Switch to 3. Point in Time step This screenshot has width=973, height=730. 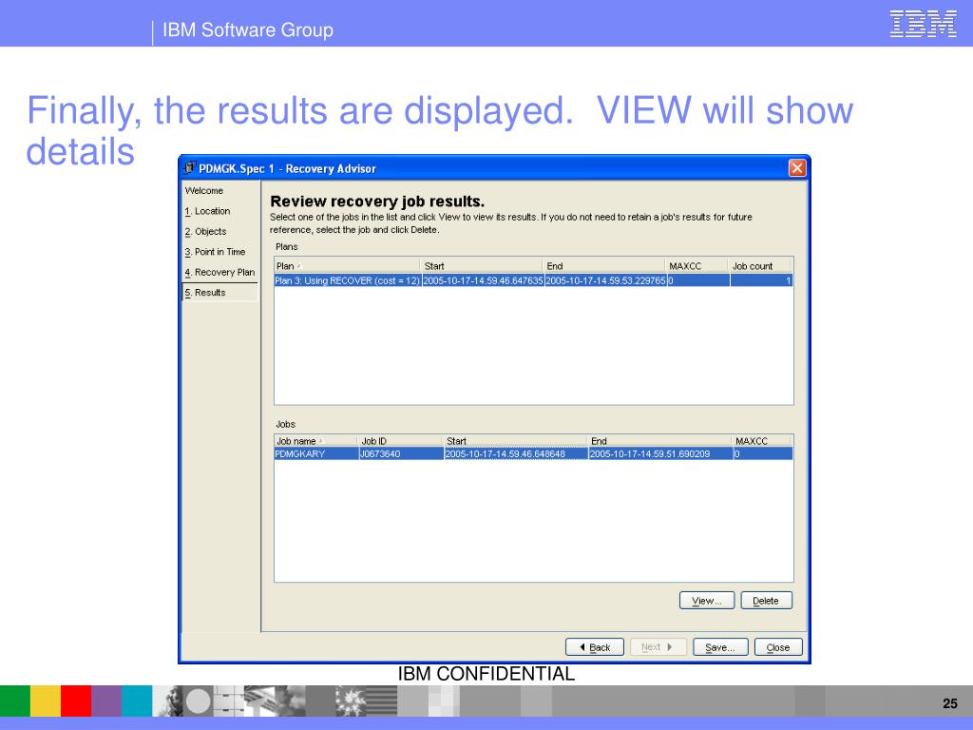click(x=216, y=252)
